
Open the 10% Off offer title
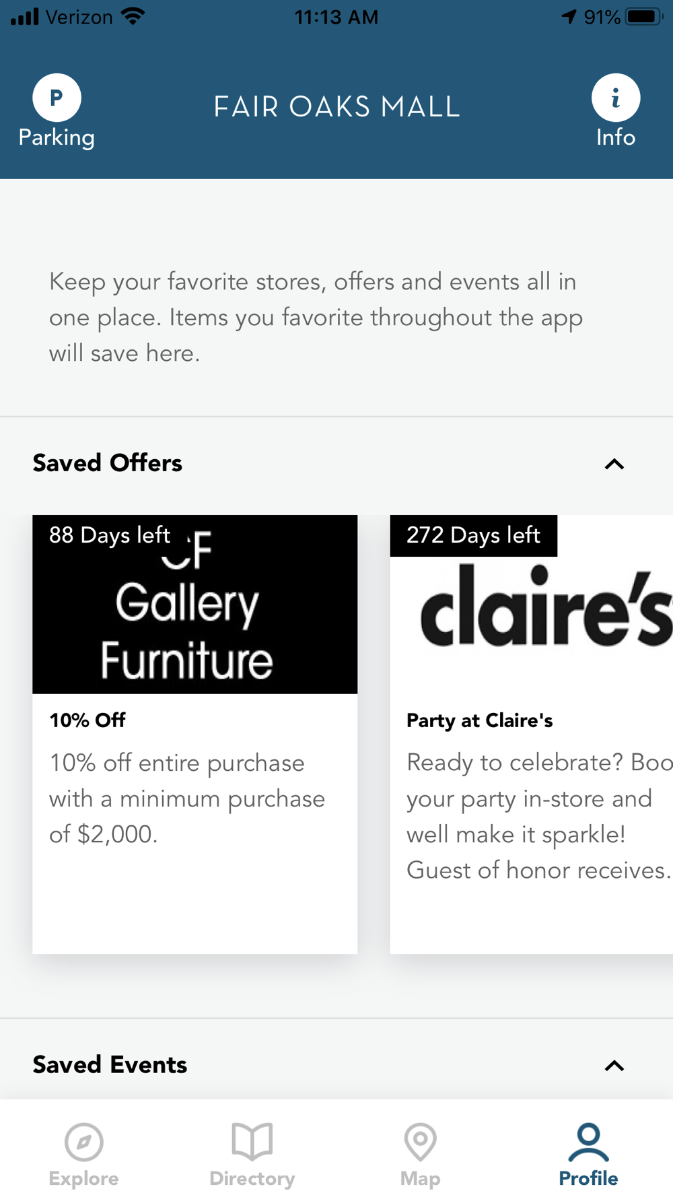[87, 720]
